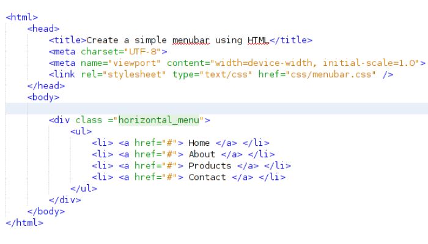
Task: Click the "width=device-width, initial-scale=1.0" content value
Action: coord(315,63)
